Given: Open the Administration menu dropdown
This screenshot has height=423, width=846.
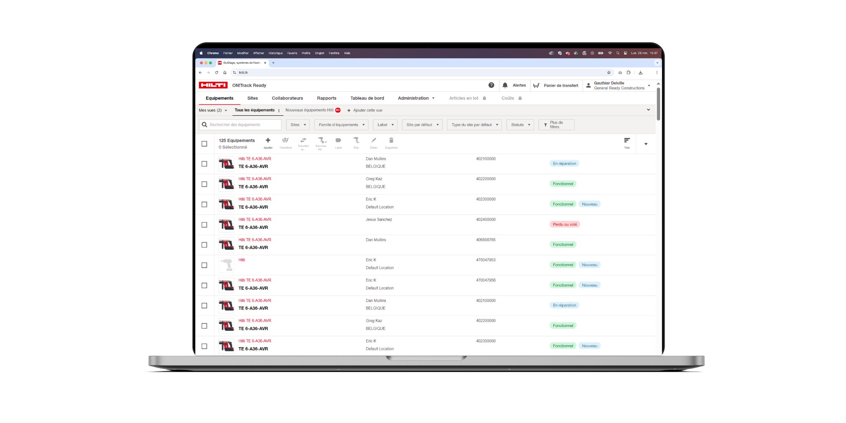Looking at the screenshot, I should pyautogui.click(x=416, y=98).
